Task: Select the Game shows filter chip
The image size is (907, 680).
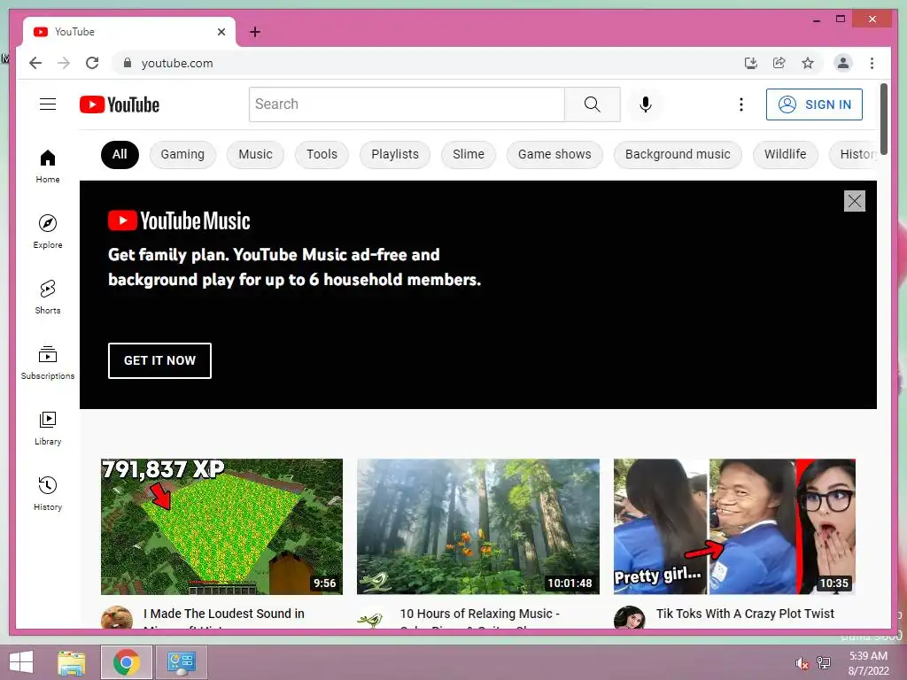Action: 554,154
